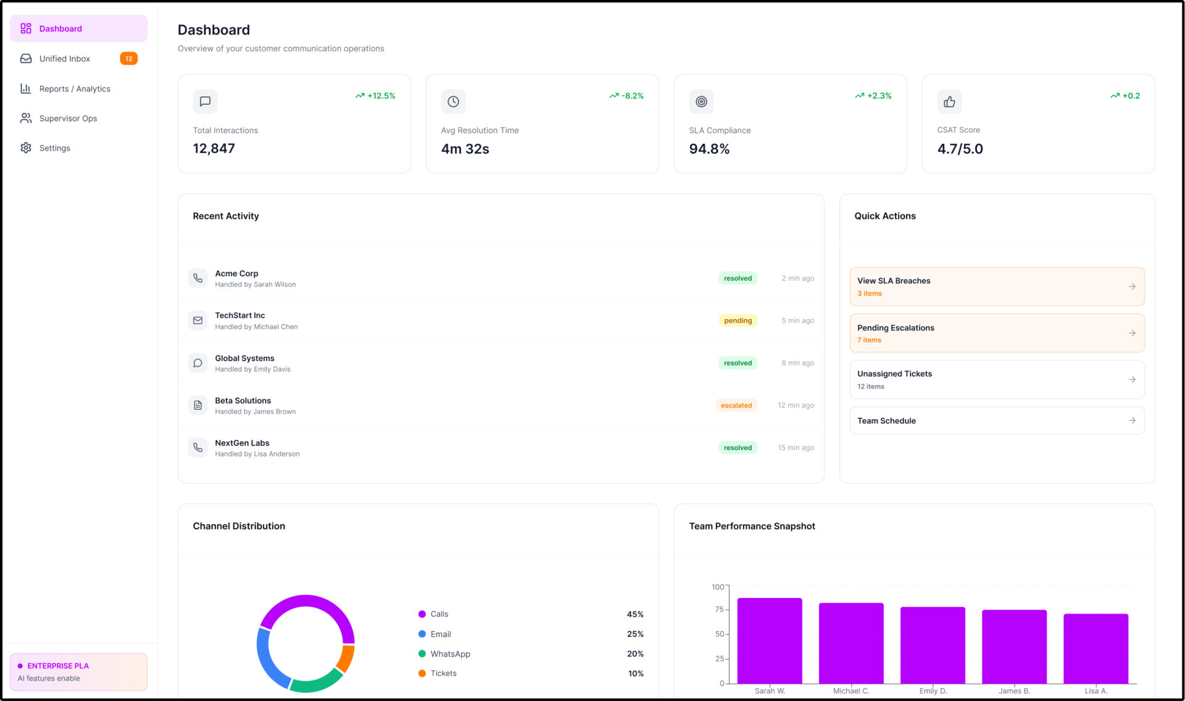1185x701 pixels.
Task: Click the thumbs-up icon on CSAT Score card
Action: point(949,102)
